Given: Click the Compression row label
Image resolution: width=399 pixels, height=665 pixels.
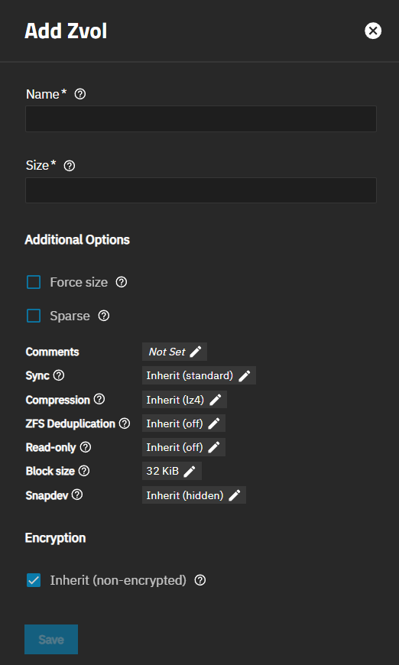Looking at the screenshot, I should coord(57,400).
